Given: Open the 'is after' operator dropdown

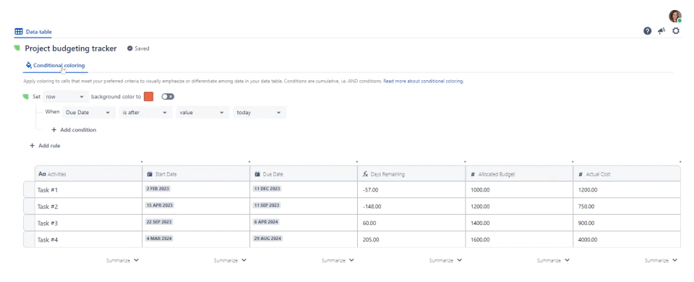Looking at the screenshot, I should pyautogui.click(x=145, y=113).
